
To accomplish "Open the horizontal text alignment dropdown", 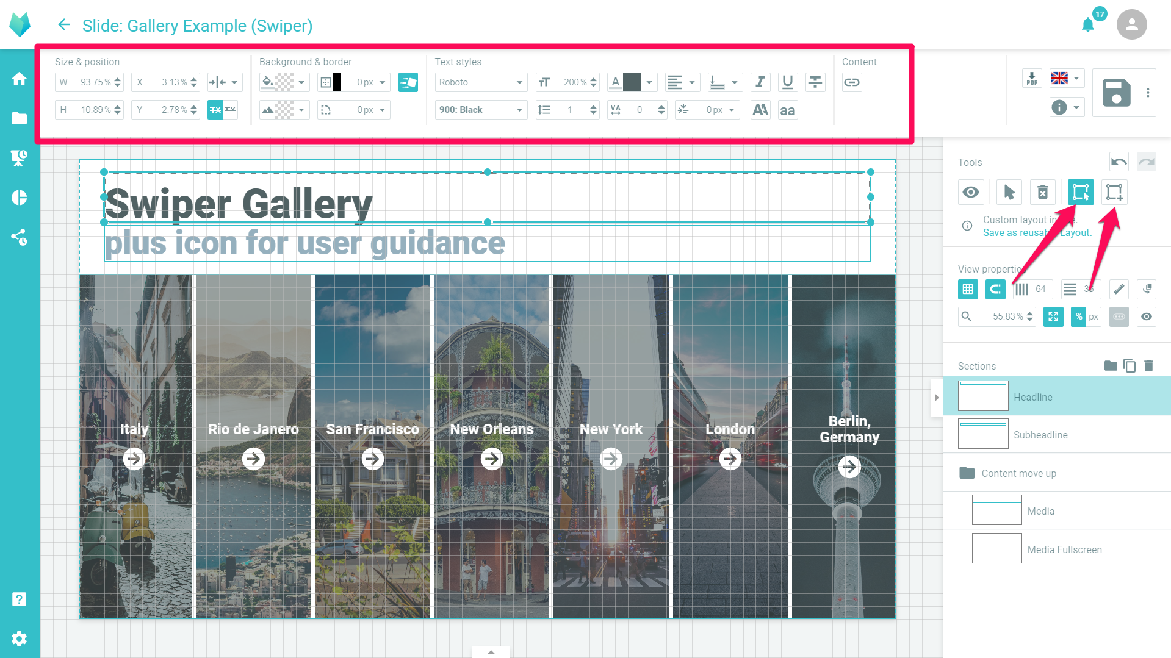I will (x=682, y=82).
